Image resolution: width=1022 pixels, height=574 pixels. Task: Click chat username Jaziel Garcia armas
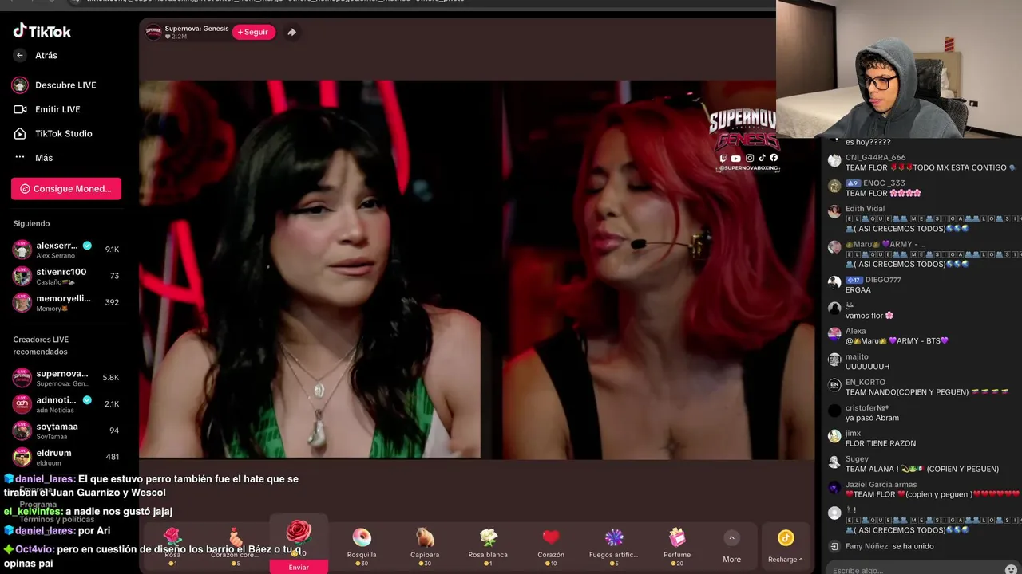tap(881, 485)
